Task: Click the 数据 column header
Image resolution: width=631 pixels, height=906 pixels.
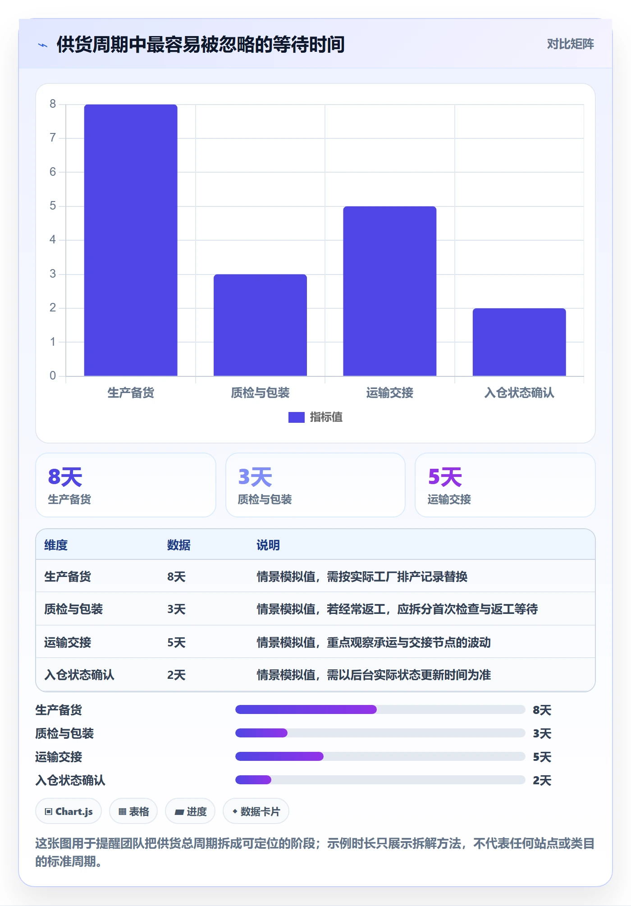Action: tap(179, 545)
